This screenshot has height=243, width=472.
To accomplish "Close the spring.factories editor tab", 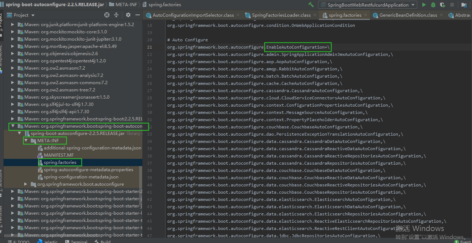I will click(365, 15).
